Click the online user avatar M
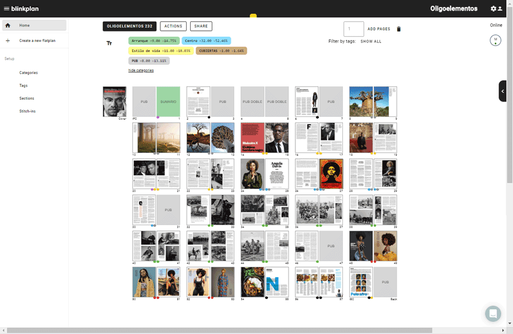 point(495,40)
